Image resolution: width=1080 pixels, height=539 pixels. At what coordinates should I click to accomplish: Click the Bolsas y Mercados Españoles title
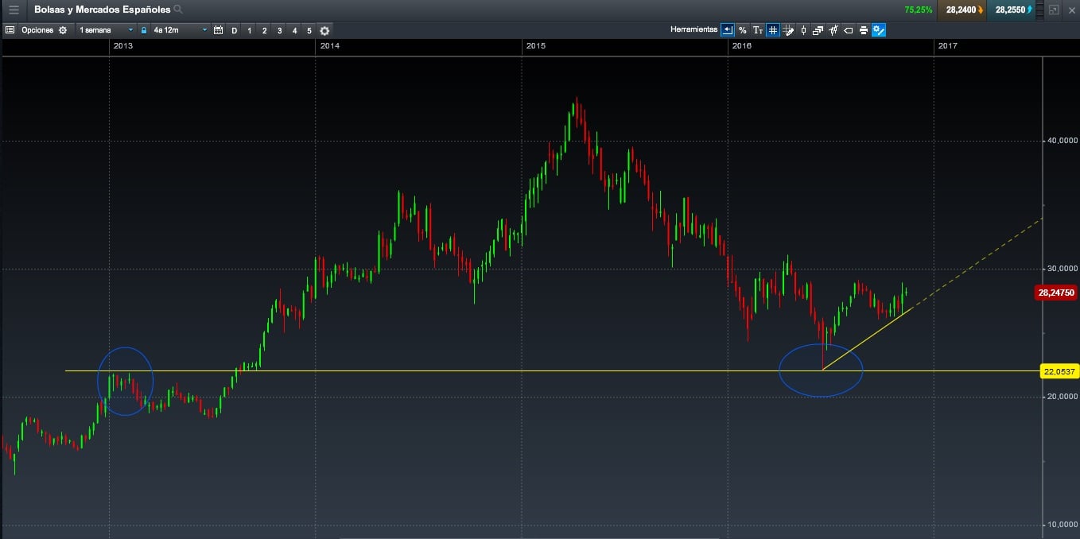coord(102,10)
